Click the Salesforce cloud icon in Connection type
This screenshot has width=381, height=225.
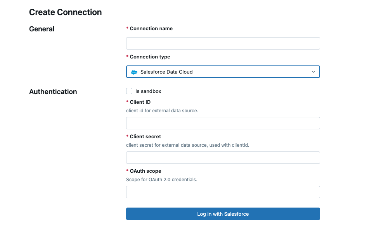click(x=134, y=72)
